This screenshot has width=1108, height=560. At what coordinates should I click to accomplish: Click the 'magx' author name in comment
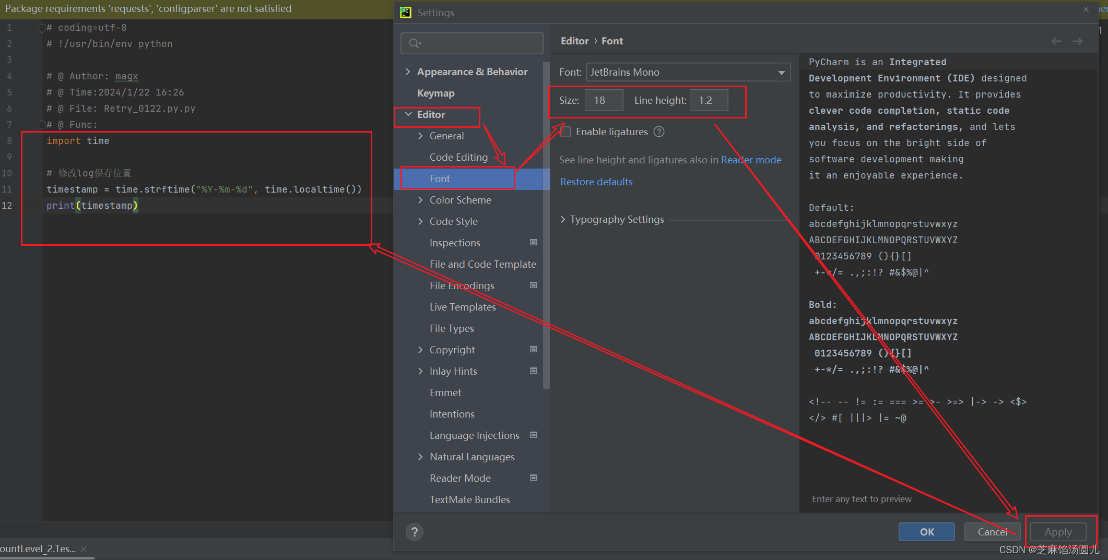(126, 76)
